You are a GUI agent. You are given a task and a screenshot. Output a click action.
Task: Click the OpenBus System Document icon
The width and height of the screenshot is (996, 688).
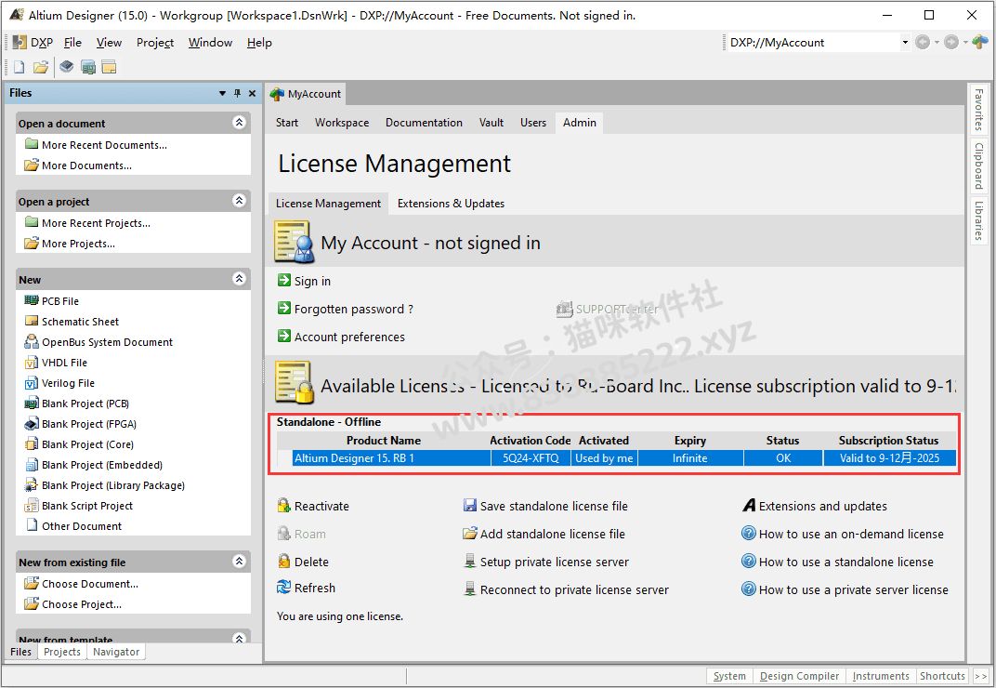coord(32,341)
